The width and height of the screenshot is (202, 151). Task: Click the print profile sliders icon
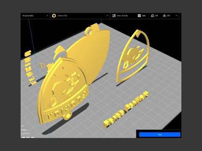114,16
